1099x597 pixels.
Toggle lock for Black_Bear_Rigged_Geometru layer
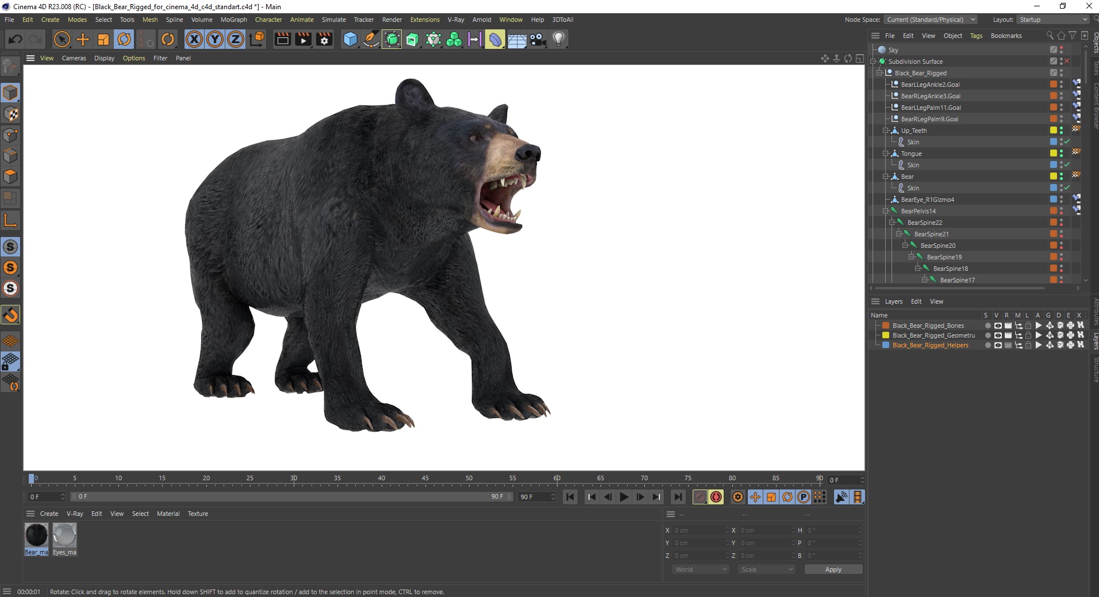(1028, 335)
